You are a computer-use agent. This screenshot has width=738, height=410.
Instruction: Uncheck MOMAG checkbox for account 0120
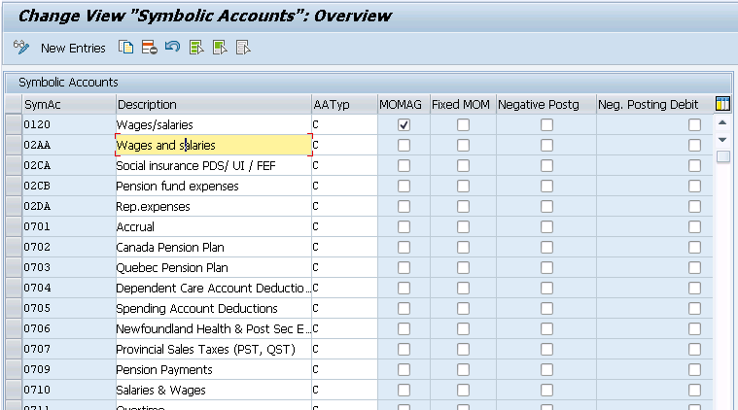(404, 124)
